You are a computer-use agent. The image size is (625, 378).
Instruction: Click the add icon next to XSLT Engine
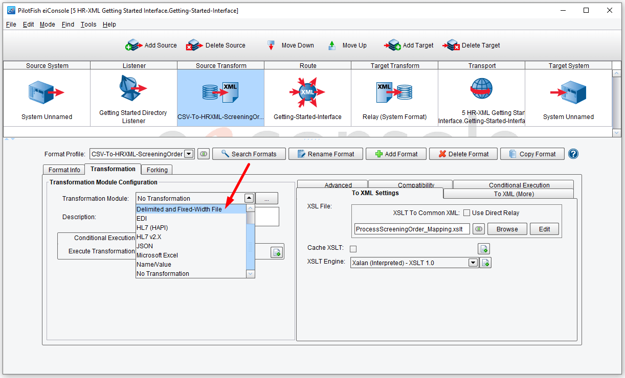point(485,263)
